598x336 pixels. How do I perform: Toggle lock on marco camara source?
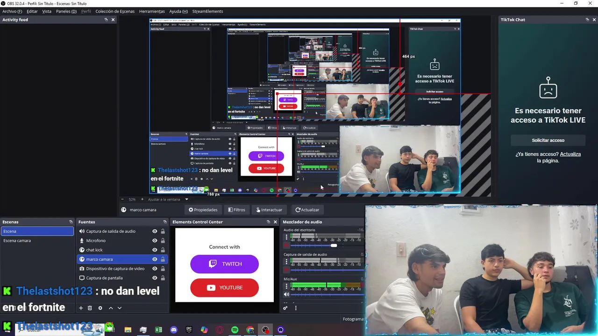click(x=163, y=259)
